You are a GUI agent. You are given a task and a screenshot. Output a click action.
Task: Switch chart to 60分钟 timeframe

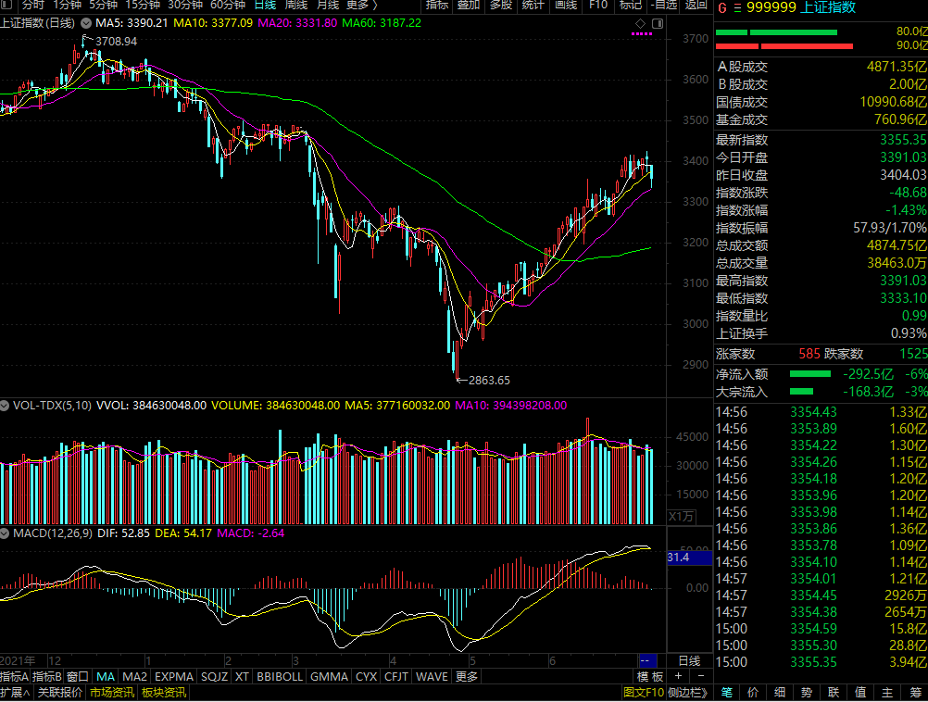pyautogui.click(x=227, y=6)
